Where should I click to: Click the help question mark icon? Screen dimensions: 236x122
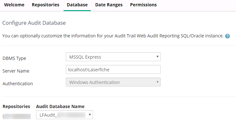pos(227,36)
